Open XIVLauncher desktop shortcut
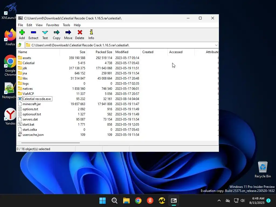This screenshot has height=207, width=276. pyautogui.click(x=9, y=11)
